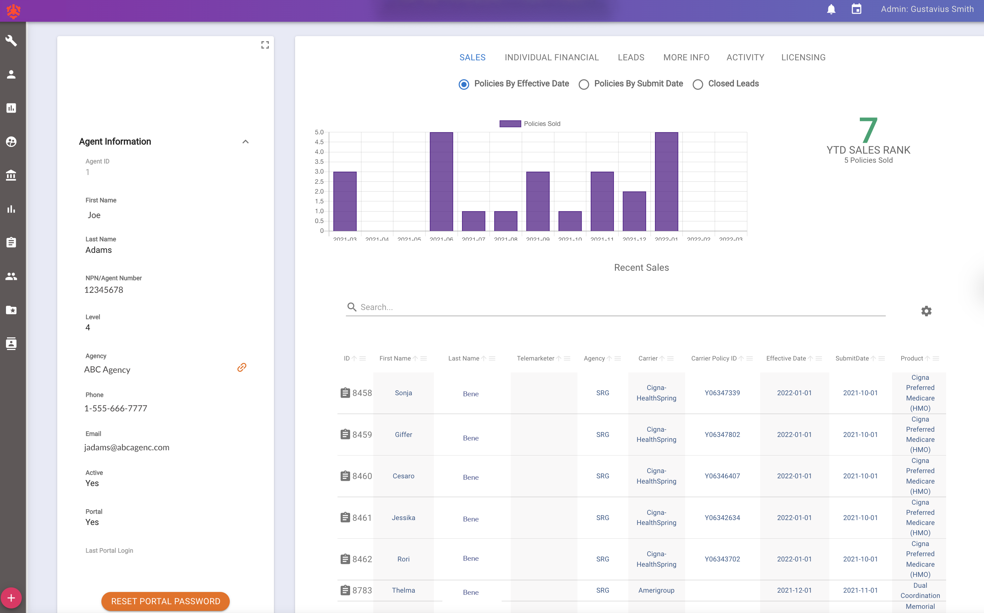Open Admin: Gustavius Smith account menu

point(927,9)
